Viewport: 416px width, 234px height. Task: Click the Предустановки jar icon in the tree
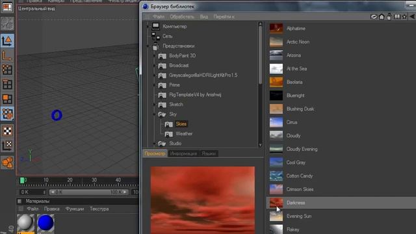pos(156,46)
